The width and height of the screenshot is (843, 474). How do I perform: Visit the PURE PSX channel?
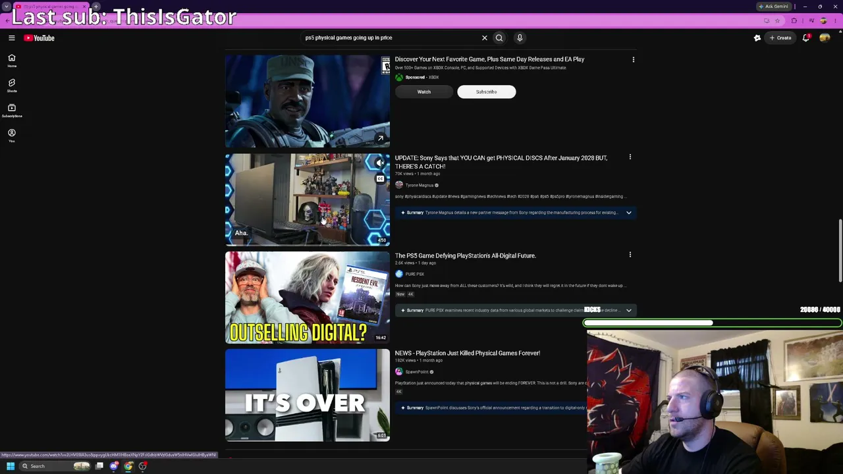pos(414,274)
